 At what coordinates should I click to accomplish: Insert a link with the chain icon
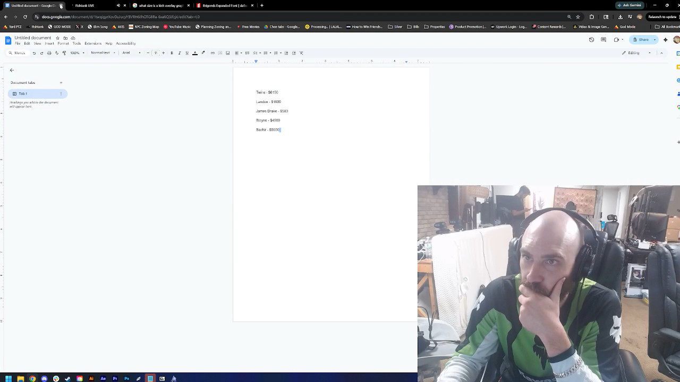pos(212,53)
